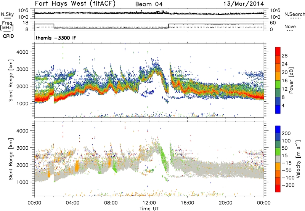
Task: Click the '200' tick on Velocity colorbar
Action: pos(286,133)
